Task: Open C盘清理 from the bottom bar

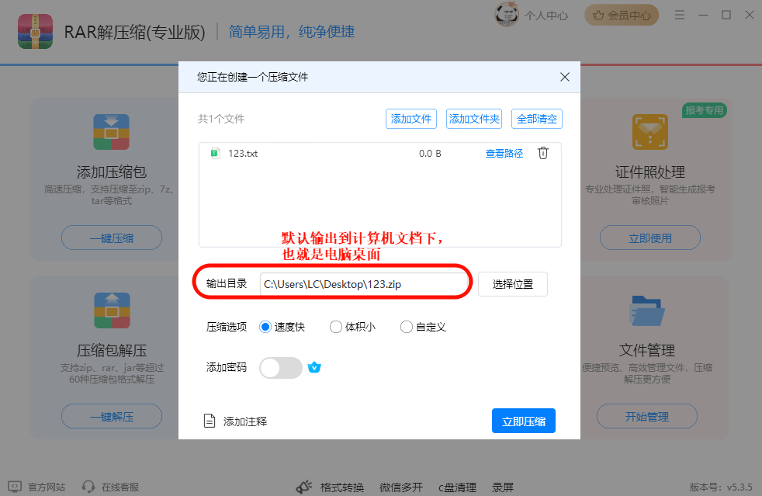Action: point(456,487)
